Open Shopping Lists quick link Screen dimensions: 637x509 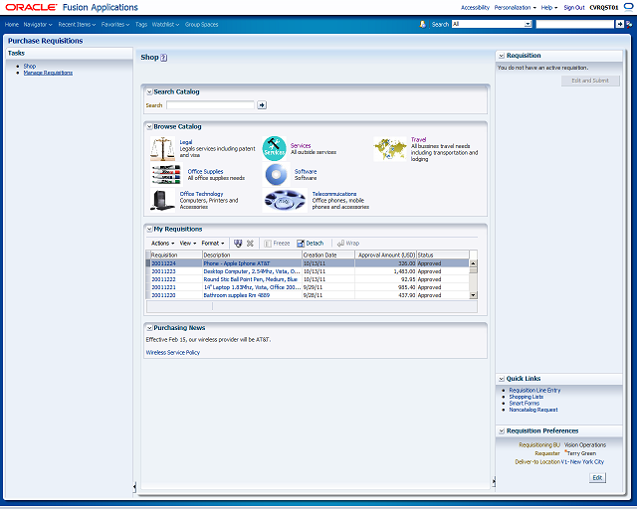coord(527,397)
